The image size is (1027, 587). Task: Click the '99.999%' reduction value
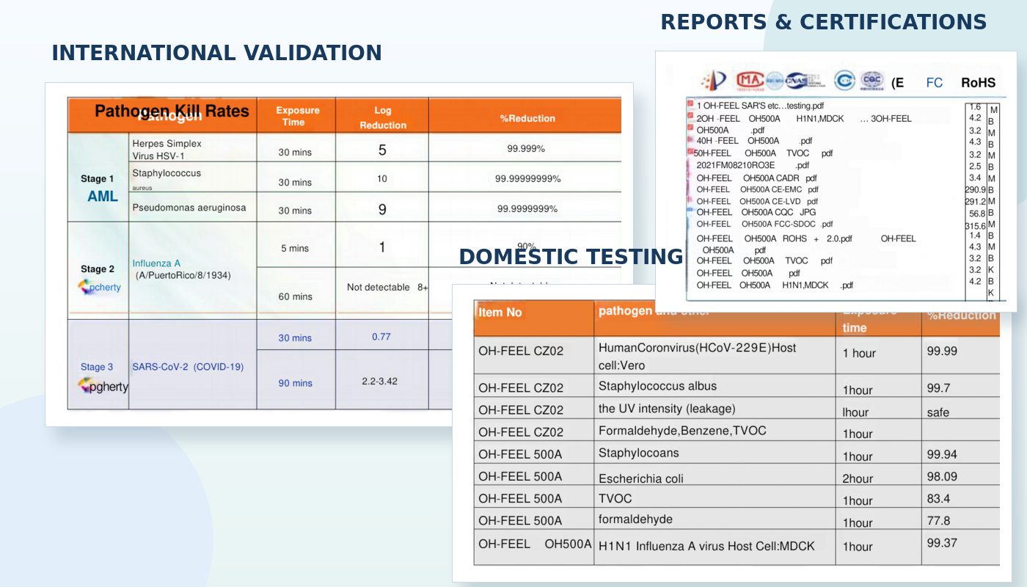pyautogui.click(x=526, y=148)
